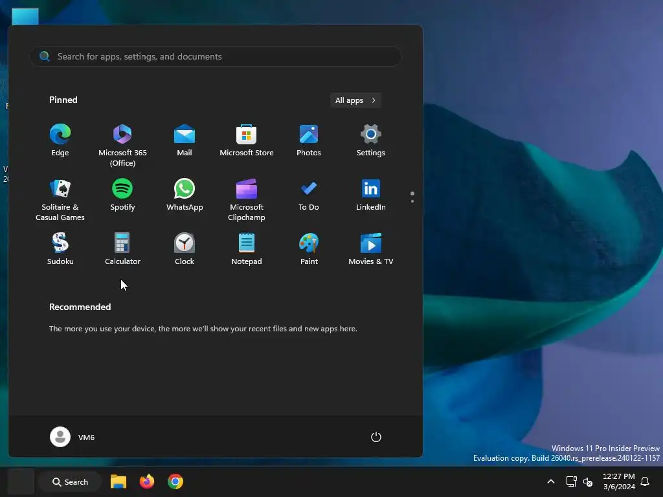Launch Sudoku game

tap(60, 249)
